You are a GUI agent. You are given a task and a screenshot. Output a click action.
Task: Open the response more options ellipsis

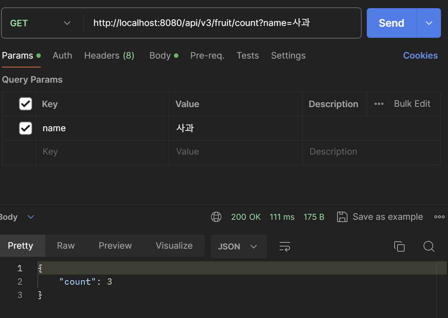(439, 217)
